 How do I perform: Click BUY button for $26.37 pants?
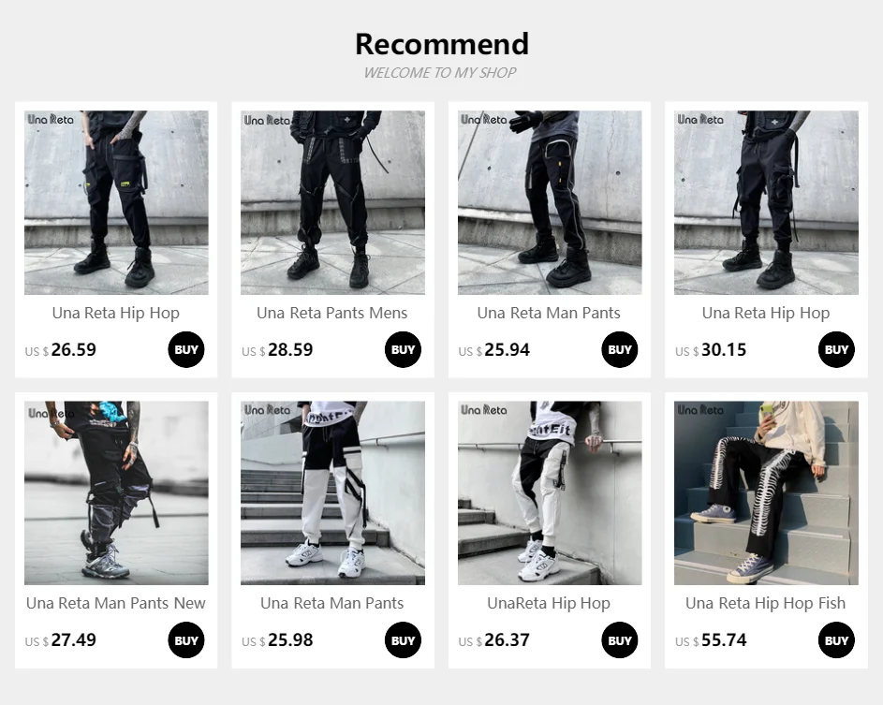[620, 640]
